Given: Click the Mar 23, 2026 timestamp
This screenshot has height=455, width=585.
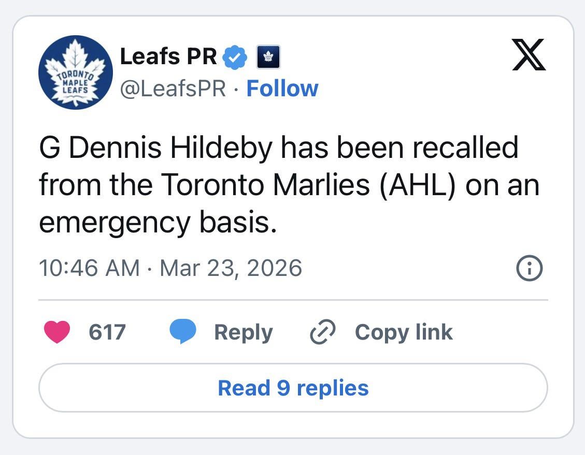Looking at the screenshot, I should click(231, 268).
